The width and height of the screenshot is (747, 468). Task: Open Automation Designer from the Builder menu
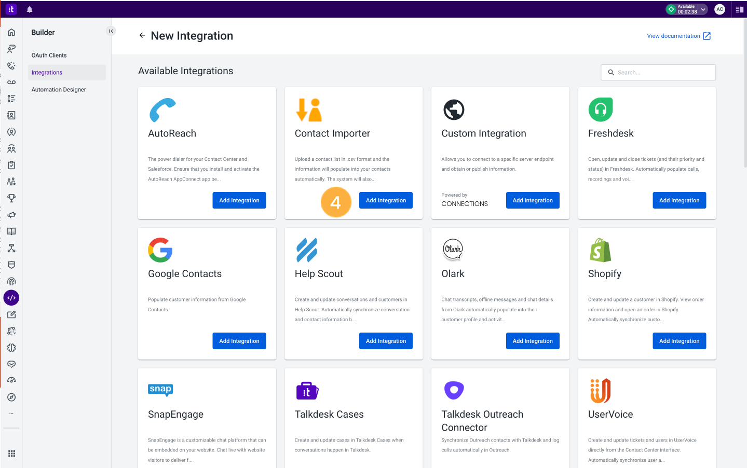[58, 89]
